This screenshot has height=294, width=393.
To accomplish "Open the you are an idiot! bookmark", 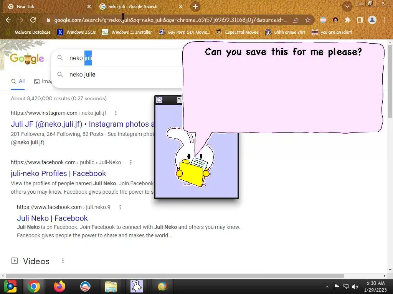I will pos(332,32).
